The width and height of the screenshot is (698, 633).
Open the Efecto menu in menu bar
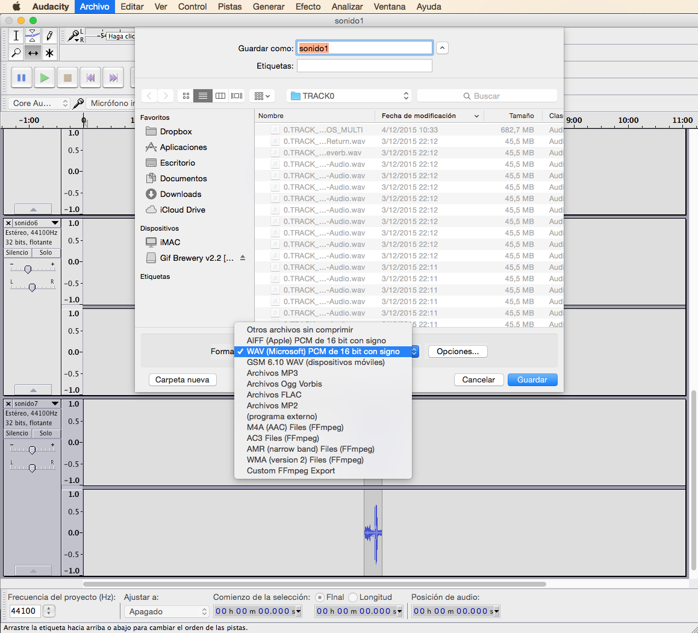pyautogui.click(x=308, y=7)
